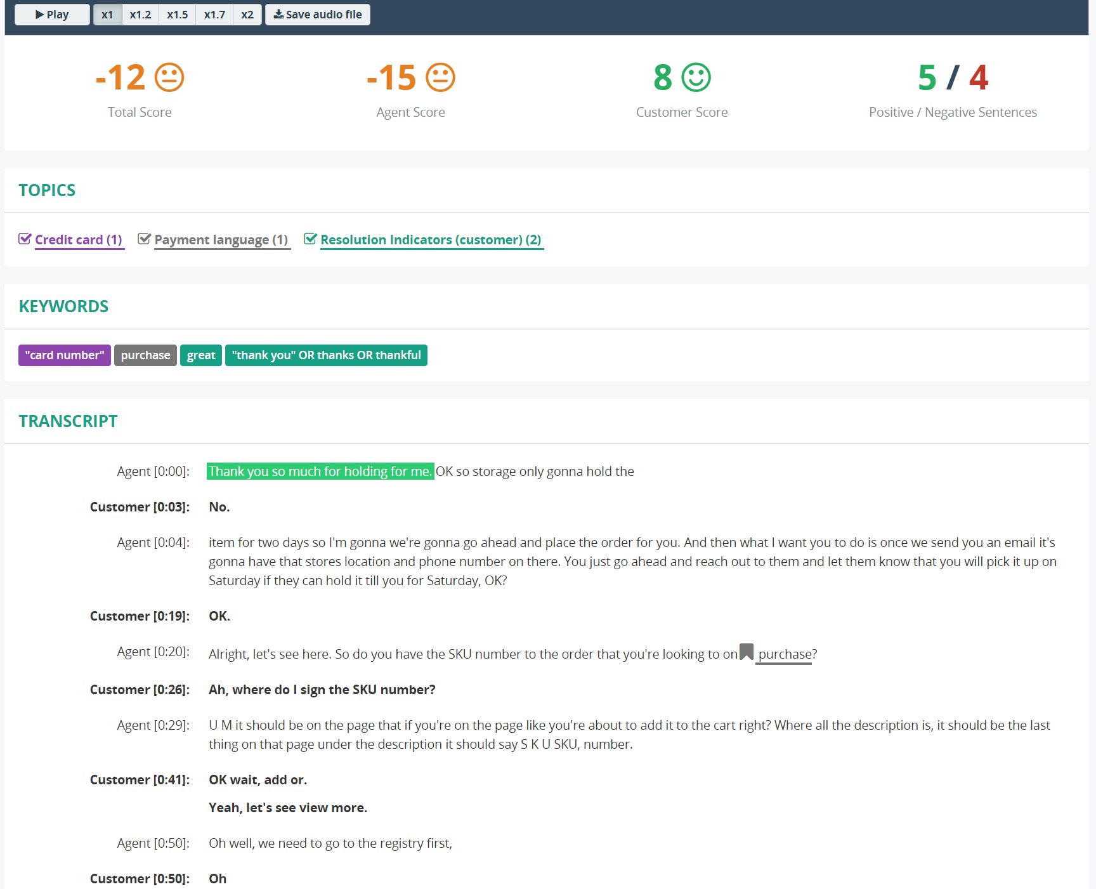Image resolution: width=1096 pixels, height=889 pixels.
Task: Select the card number keyword tag
Action: (64, 355)
